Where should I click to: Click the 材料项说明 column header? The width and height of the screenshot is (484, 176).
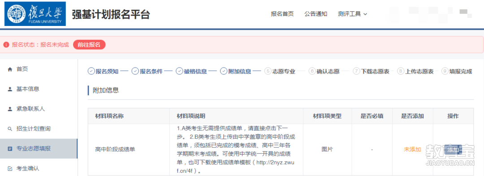tap(191, 116)
